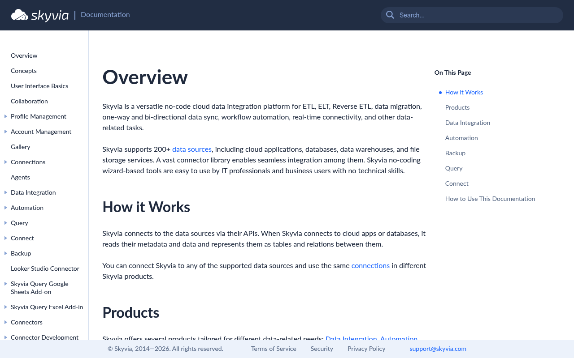Viewport: 574px width, 358px height.
Task: Select Backup in the left sidebar
Action: (x=21, y=253)
